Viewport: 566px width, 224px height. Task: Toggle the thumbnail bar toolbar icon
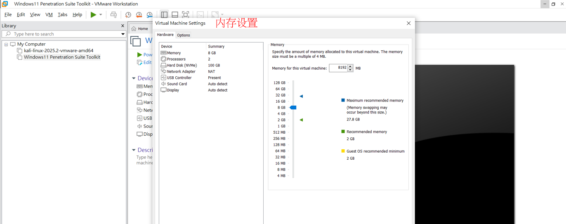point(175,15)
